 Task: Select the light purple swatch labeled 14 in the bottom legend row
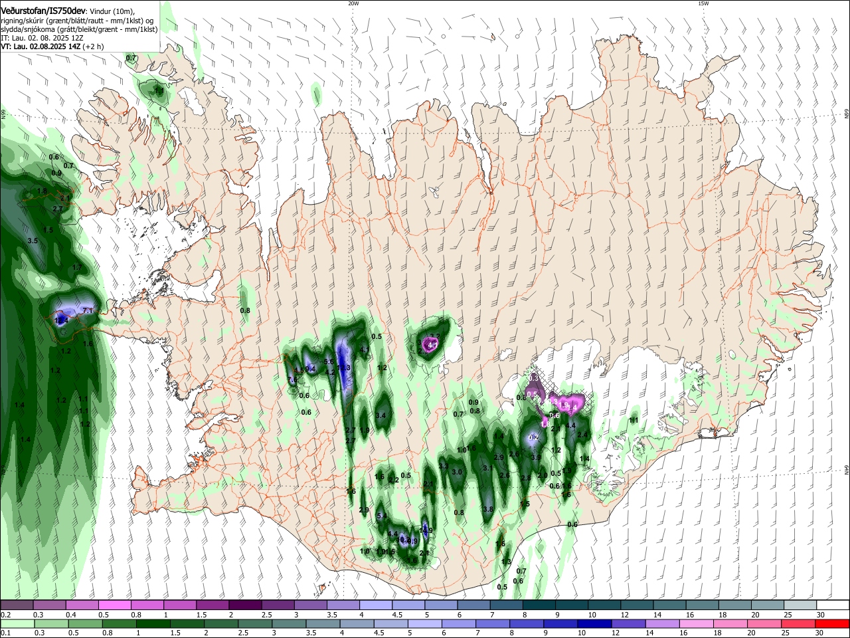pyautogui.click(x=664, y=623)
